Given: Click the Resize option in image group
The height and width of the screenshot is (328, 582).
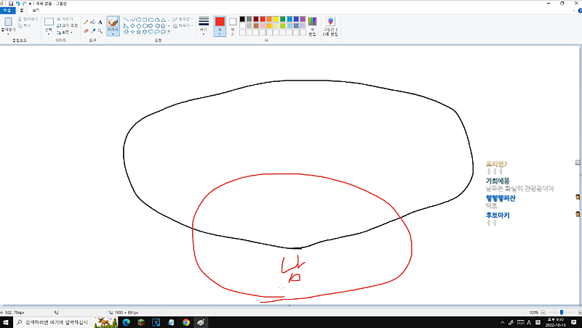Looking at the screenshot, I should click(x=67, y=25).
